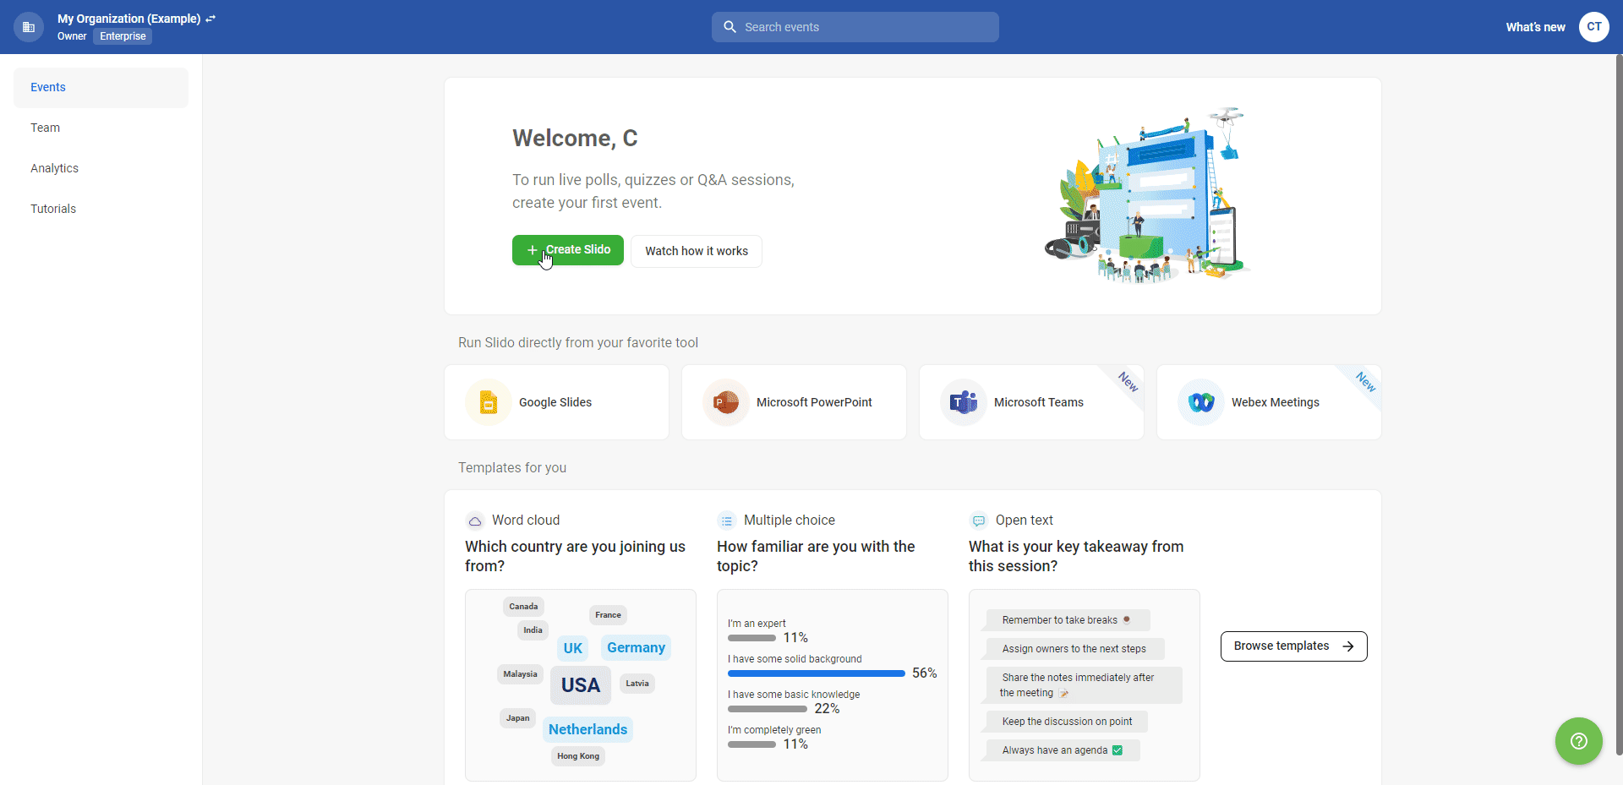Click 'Always have an agenda' response
The height and width of the screenshot is (785, 1623).
1063,750
